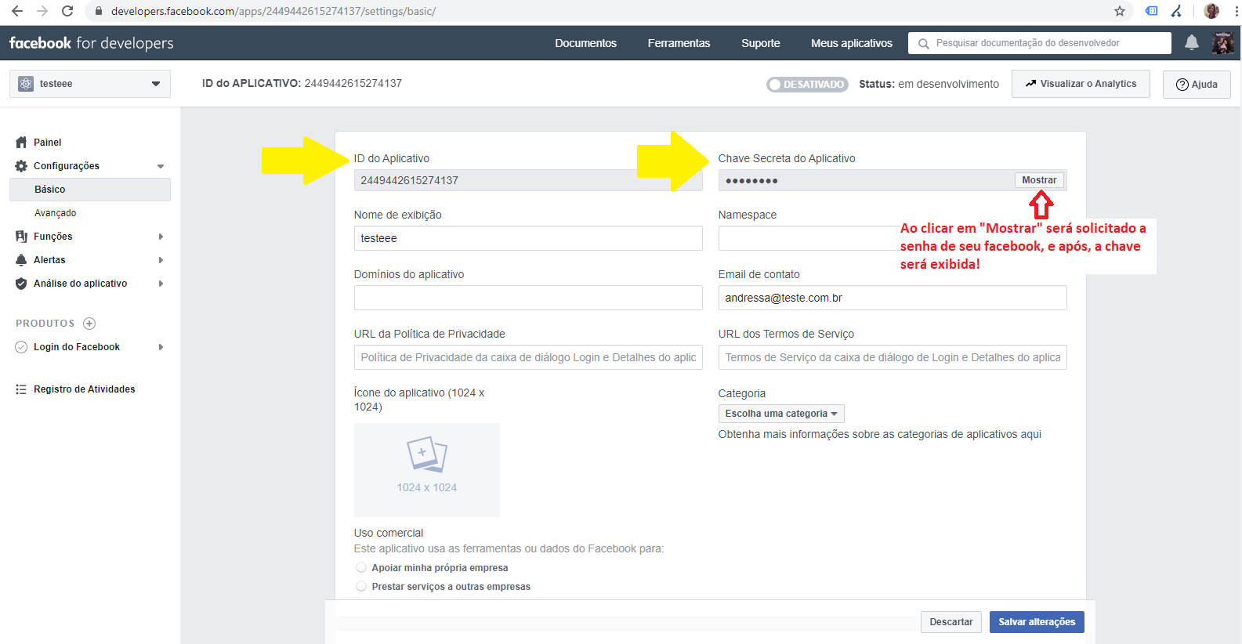This screenshot has height=644, width=1242.
Task: Open the Suporte menu
Action: click(760, 43)
